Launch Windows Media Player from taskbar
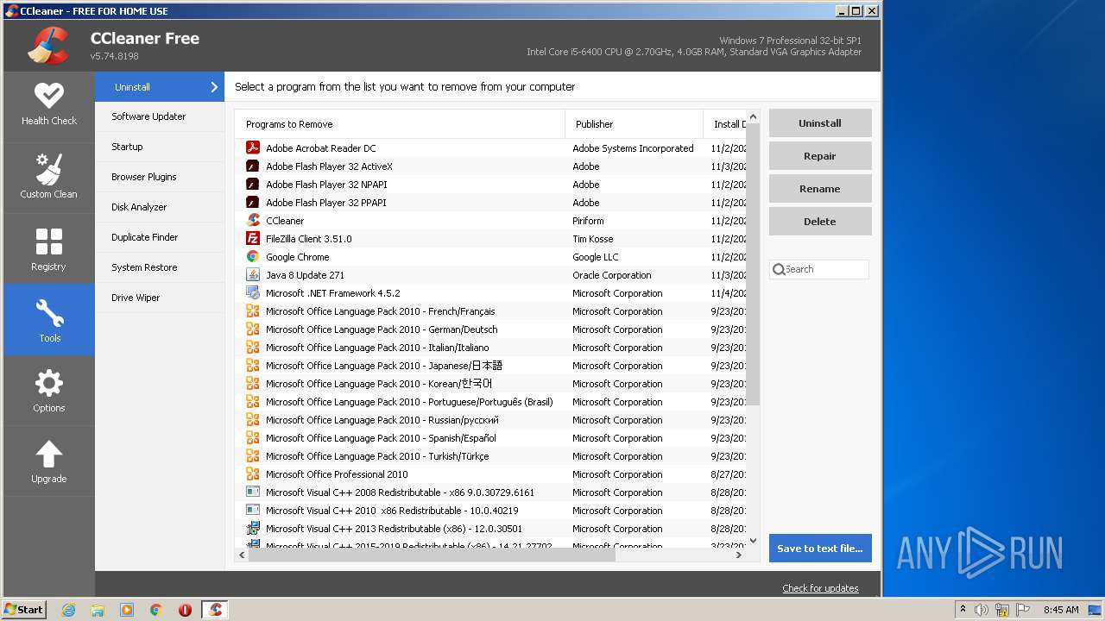Screen dimensions: 1105x621 127,610
